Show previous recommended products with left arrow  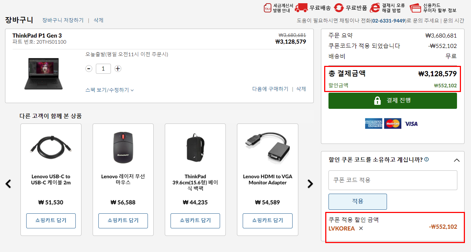coord(8,184)
